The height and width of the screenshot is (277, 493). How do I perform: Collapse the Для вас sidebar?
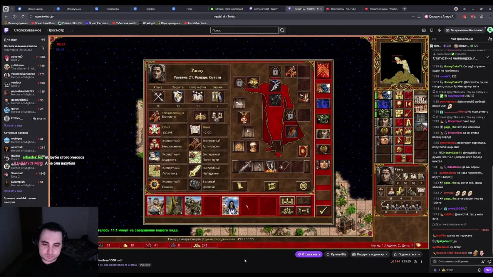tap(43, 40)
